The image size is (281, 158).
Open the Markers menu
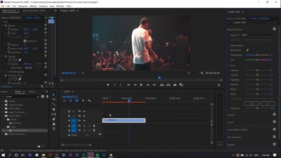[x=33, y=6]
